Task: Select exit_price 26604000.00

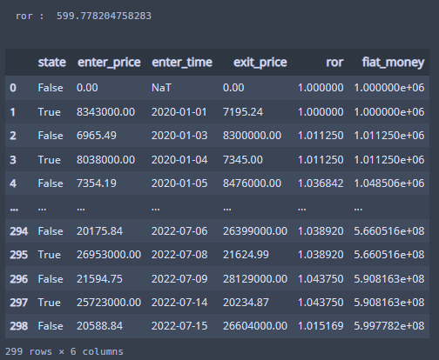Action: [x=255, y=326]
